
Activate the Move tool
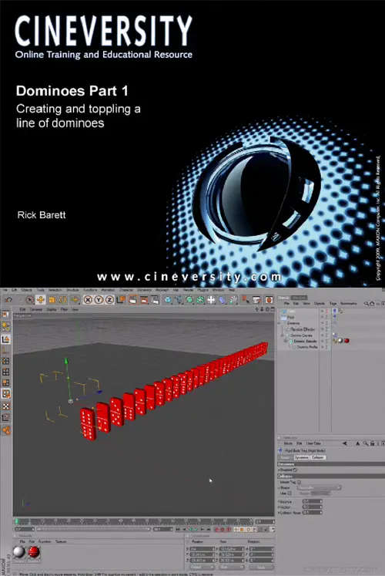click(40, 300)
